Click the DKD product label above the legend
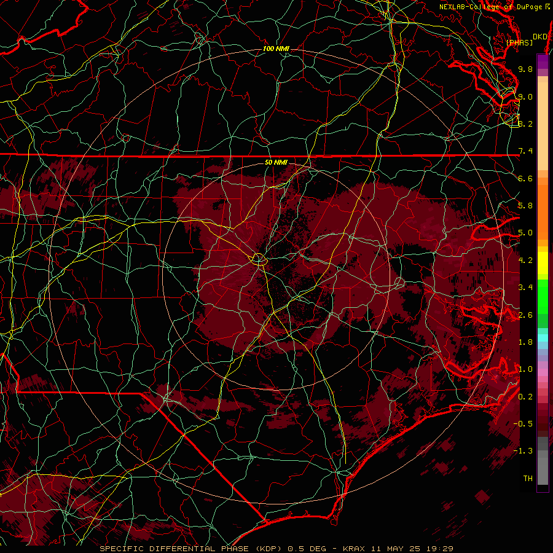 point(539,37)
